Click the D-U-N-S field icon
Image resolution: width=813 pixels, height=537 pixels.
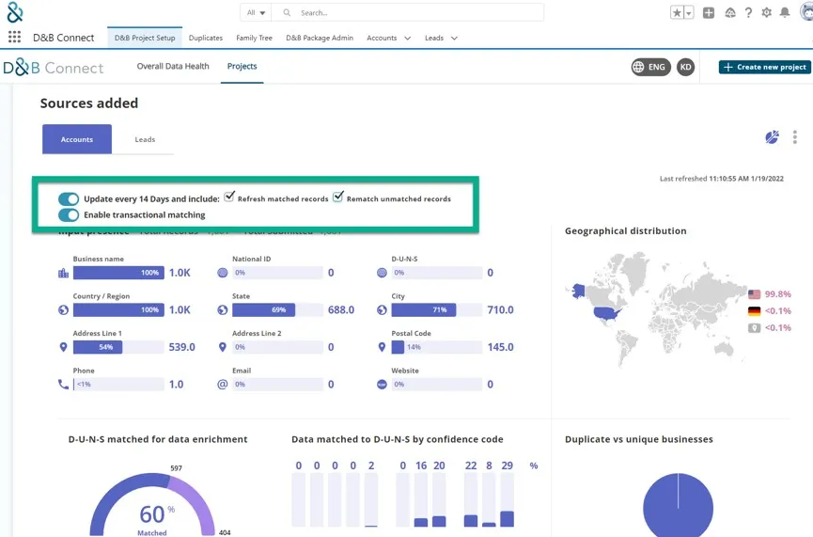pyautogui.click(x=382, y=273)
